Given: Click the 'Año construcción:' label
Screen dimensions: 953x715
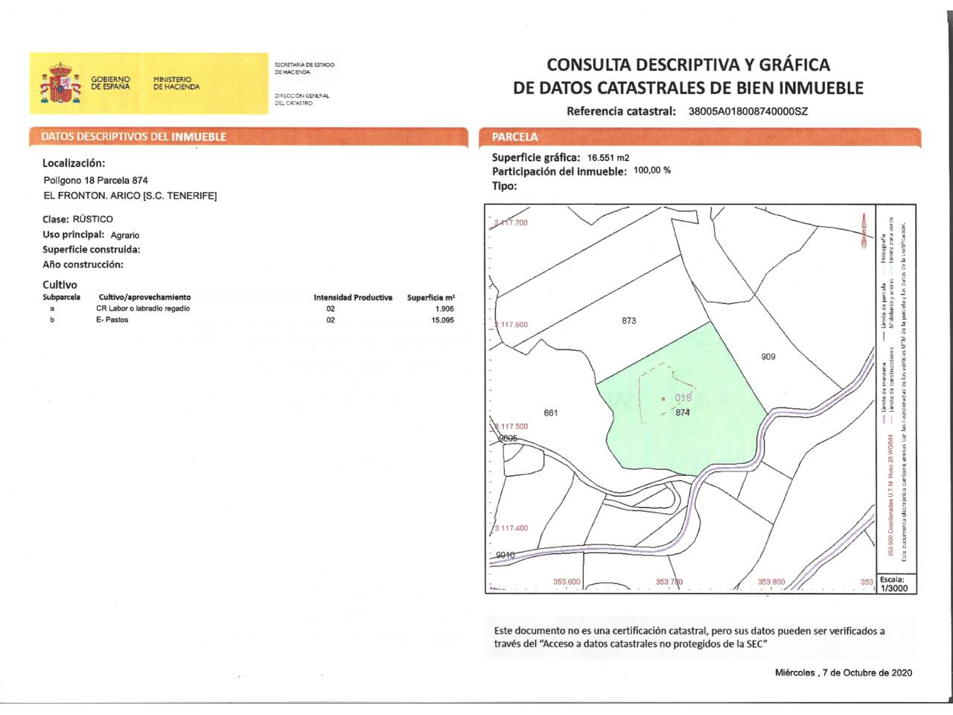Looking at the screenshot, I should click(83, 264).
